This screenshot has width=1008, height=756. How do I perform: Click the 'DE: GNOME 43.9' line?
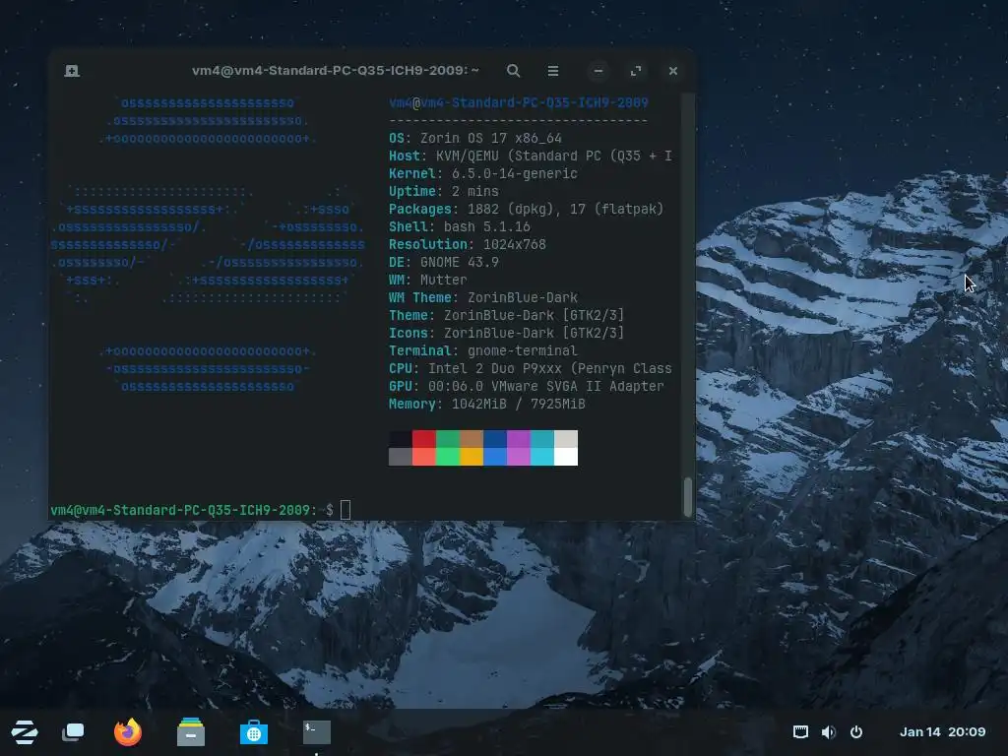pyautogui.click(x=444, y=262)
